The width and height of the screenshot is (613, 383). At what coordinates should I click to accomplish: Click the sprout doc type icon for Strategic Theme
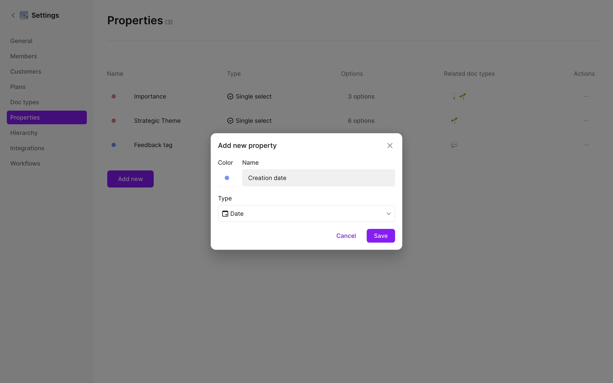[x=454, y=121]
